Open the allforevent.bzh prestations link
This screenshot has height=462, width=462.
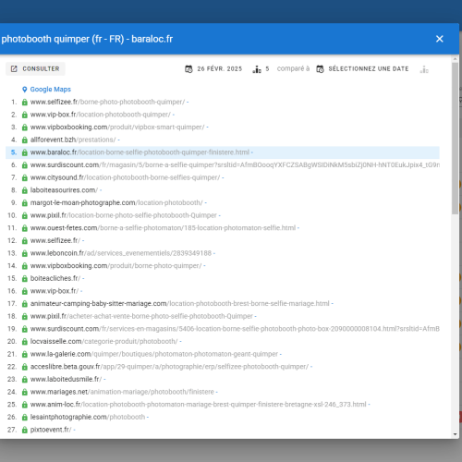[x=73, y=140]
